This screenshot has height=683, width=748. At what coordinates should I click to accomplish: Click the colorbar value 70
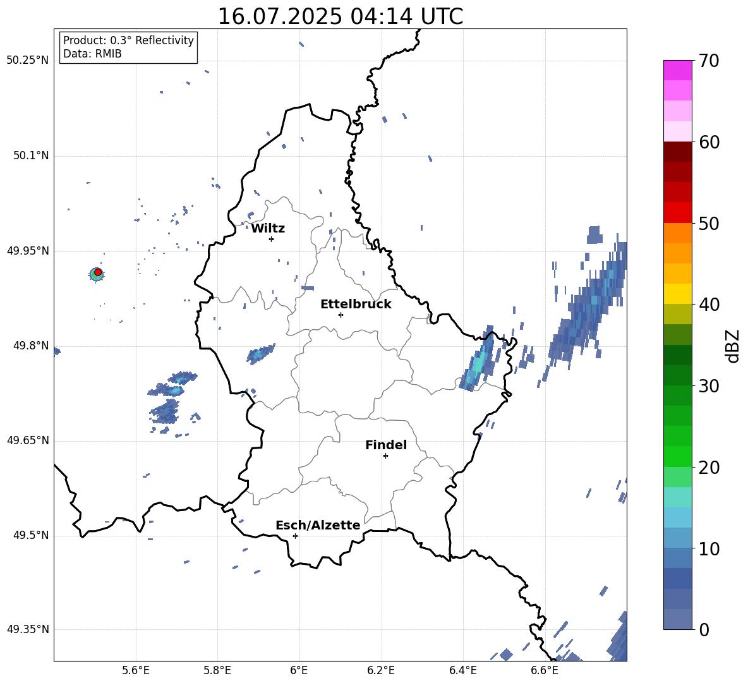pyautogui.click(x=709, y=61)
